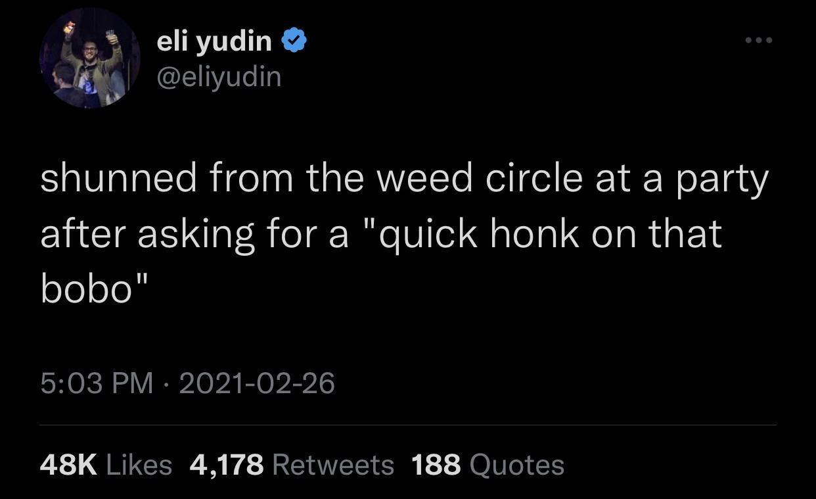
Task: Open the 4,178 Retweets list
Action: pyautogui.click(x=226, y=465)
